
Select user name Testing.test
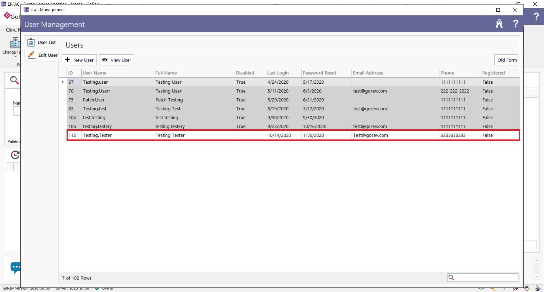pos(95,109)
